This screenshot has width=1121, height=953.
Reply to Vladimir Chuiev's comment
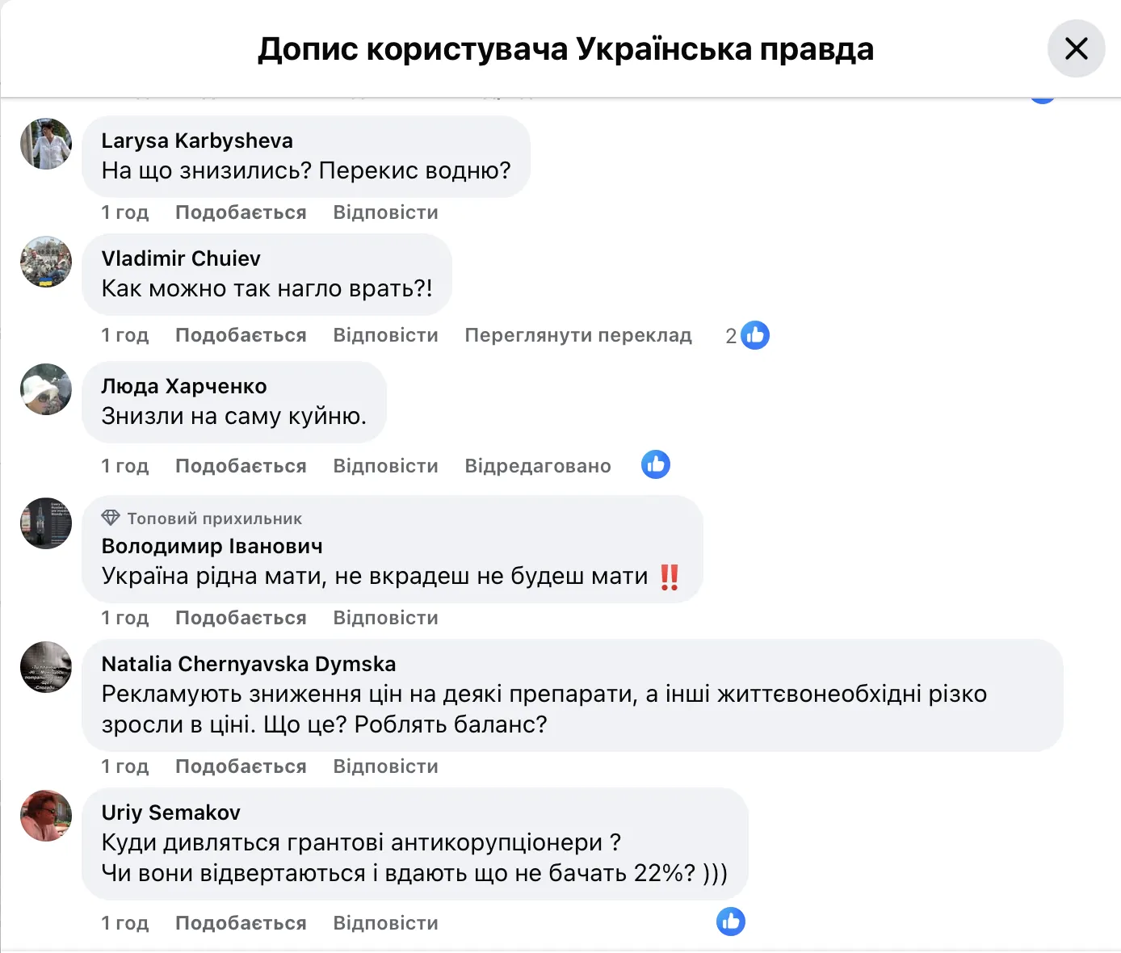[385, 335]
